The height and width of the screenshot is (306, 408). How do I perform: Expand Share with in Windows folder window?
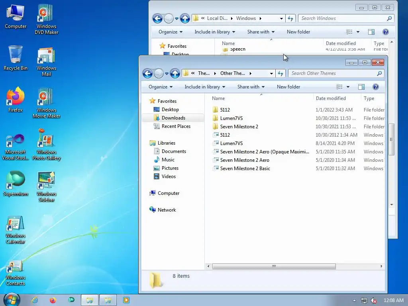(261, 32)
